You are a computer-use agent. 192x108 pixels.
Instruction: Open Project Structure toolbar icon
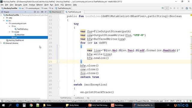187,8
